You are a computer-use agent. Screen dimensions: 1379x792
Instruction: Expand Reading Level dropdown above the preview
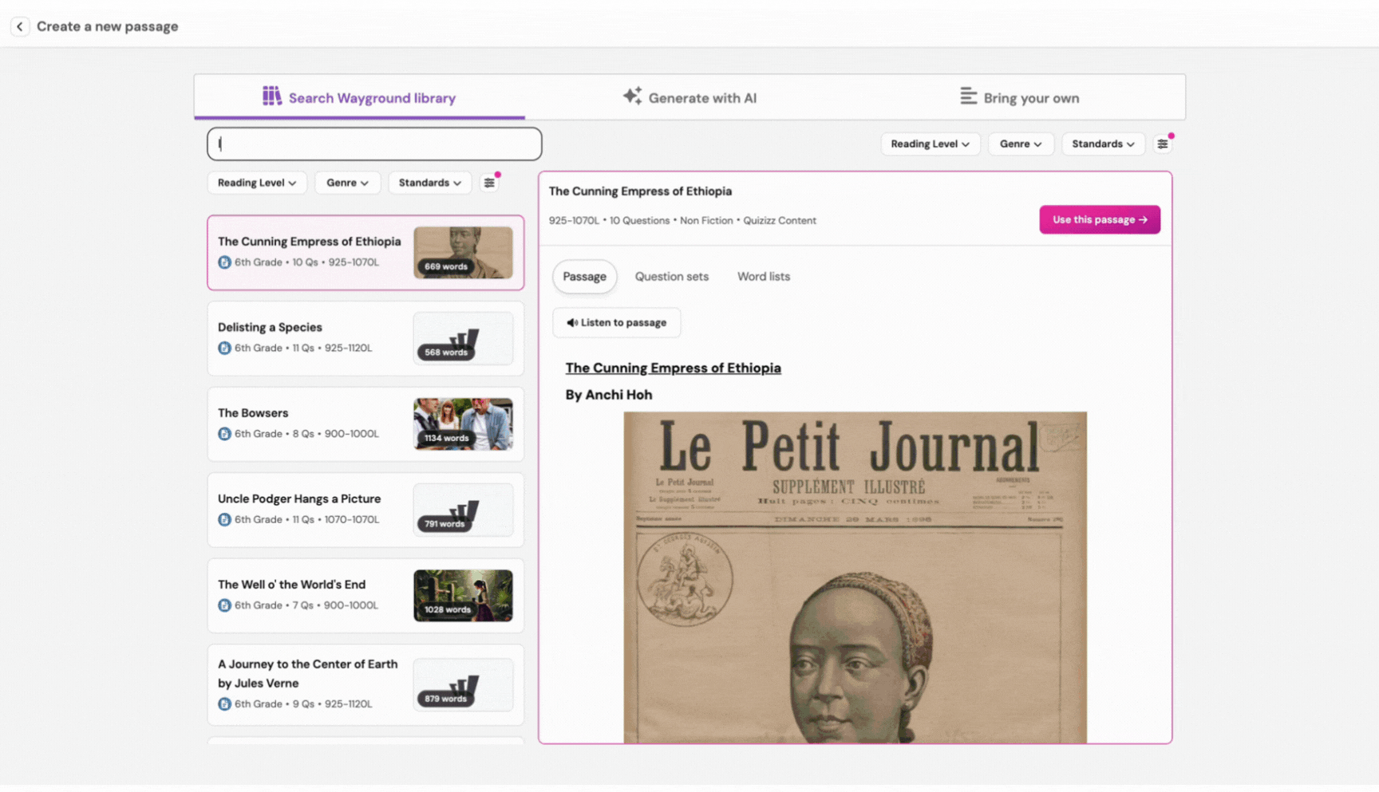pyautogui.click(x=930, y=144)
